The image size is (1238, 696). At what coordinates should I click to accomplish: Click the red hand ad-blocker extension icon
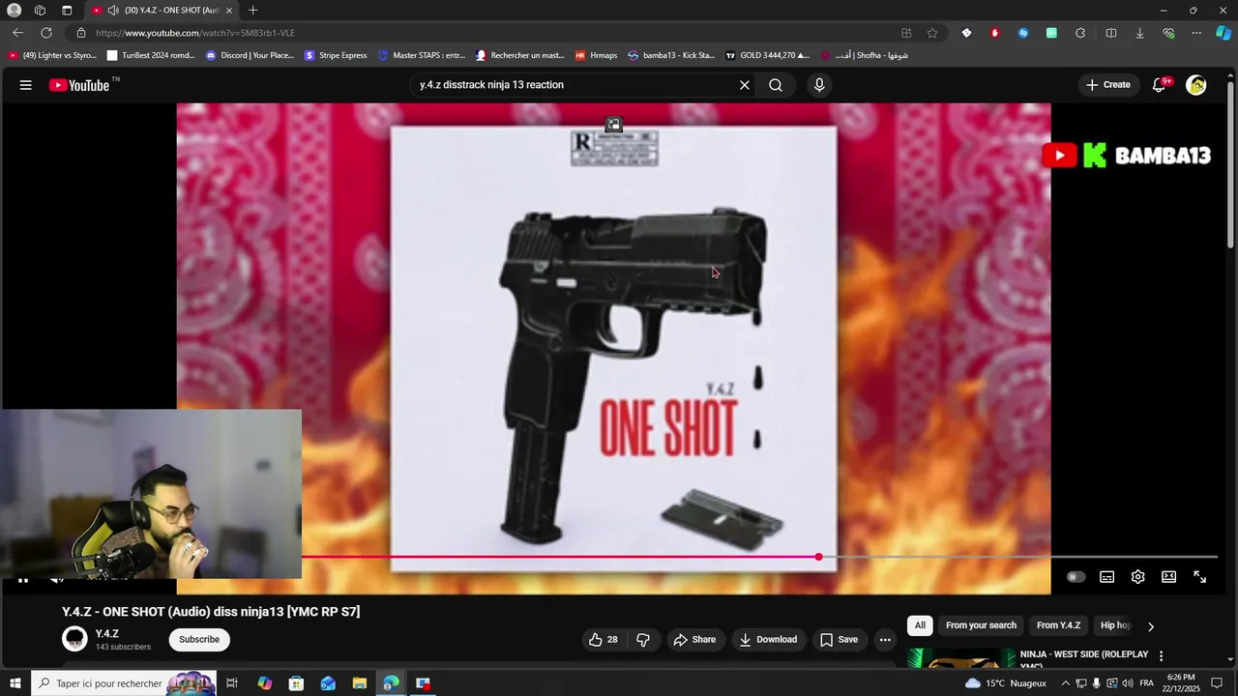tap(994, 33)
